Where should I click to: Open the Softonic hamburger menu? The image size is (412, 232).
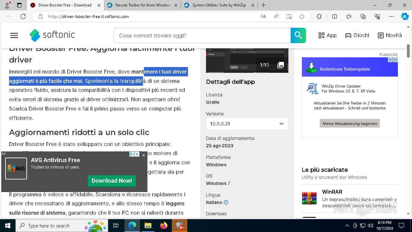[14, 35]
